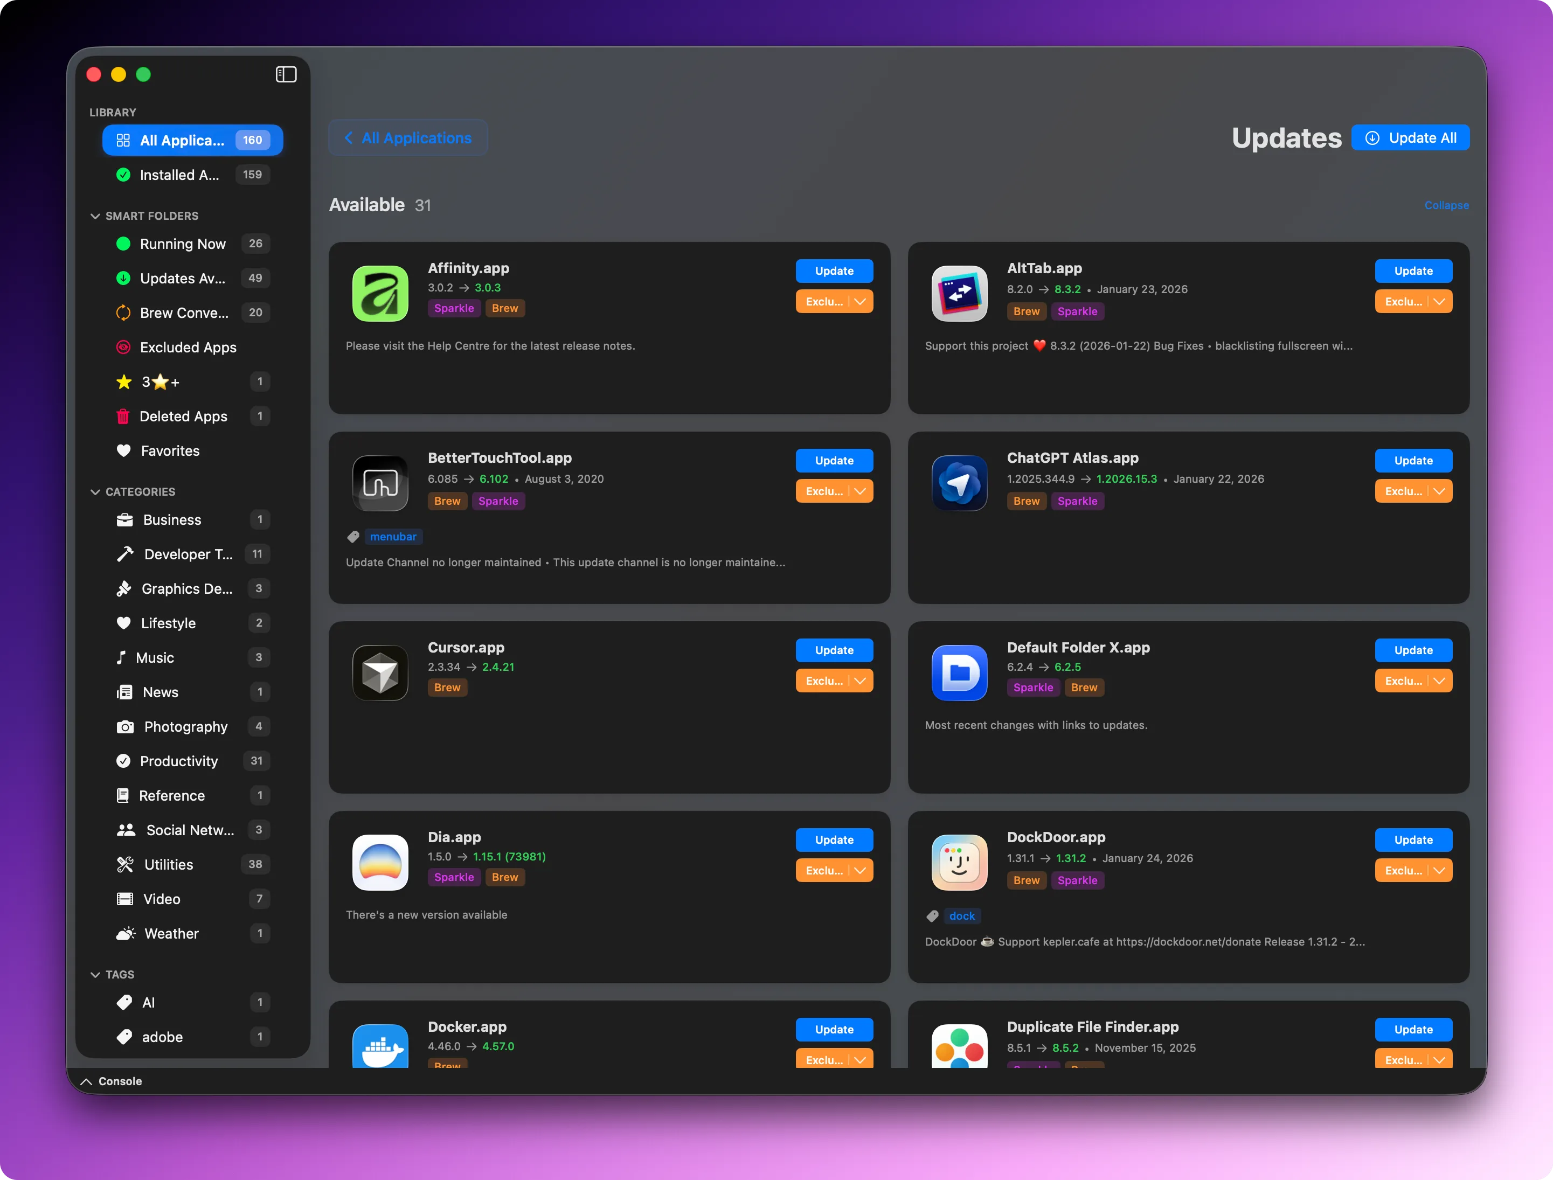Open Excluded Apps smart folder
Screen dimensions: 1553x1180
point(192,347)
